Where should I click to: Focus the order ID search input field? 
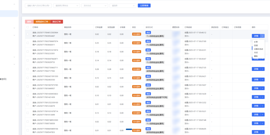click(38, 6)
